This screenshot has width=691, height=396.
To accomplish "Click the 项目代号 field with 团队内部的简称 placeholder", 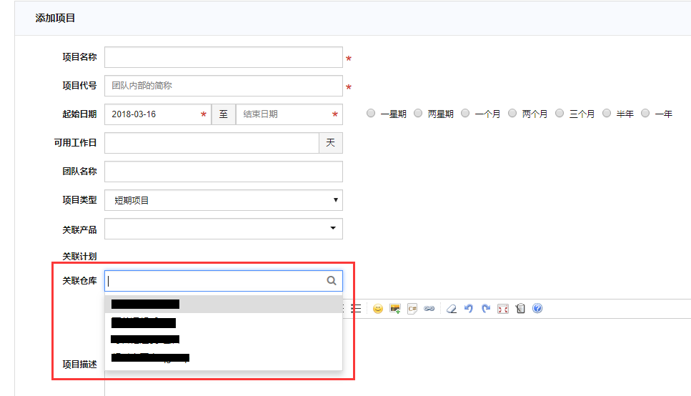I will point(224,86).
